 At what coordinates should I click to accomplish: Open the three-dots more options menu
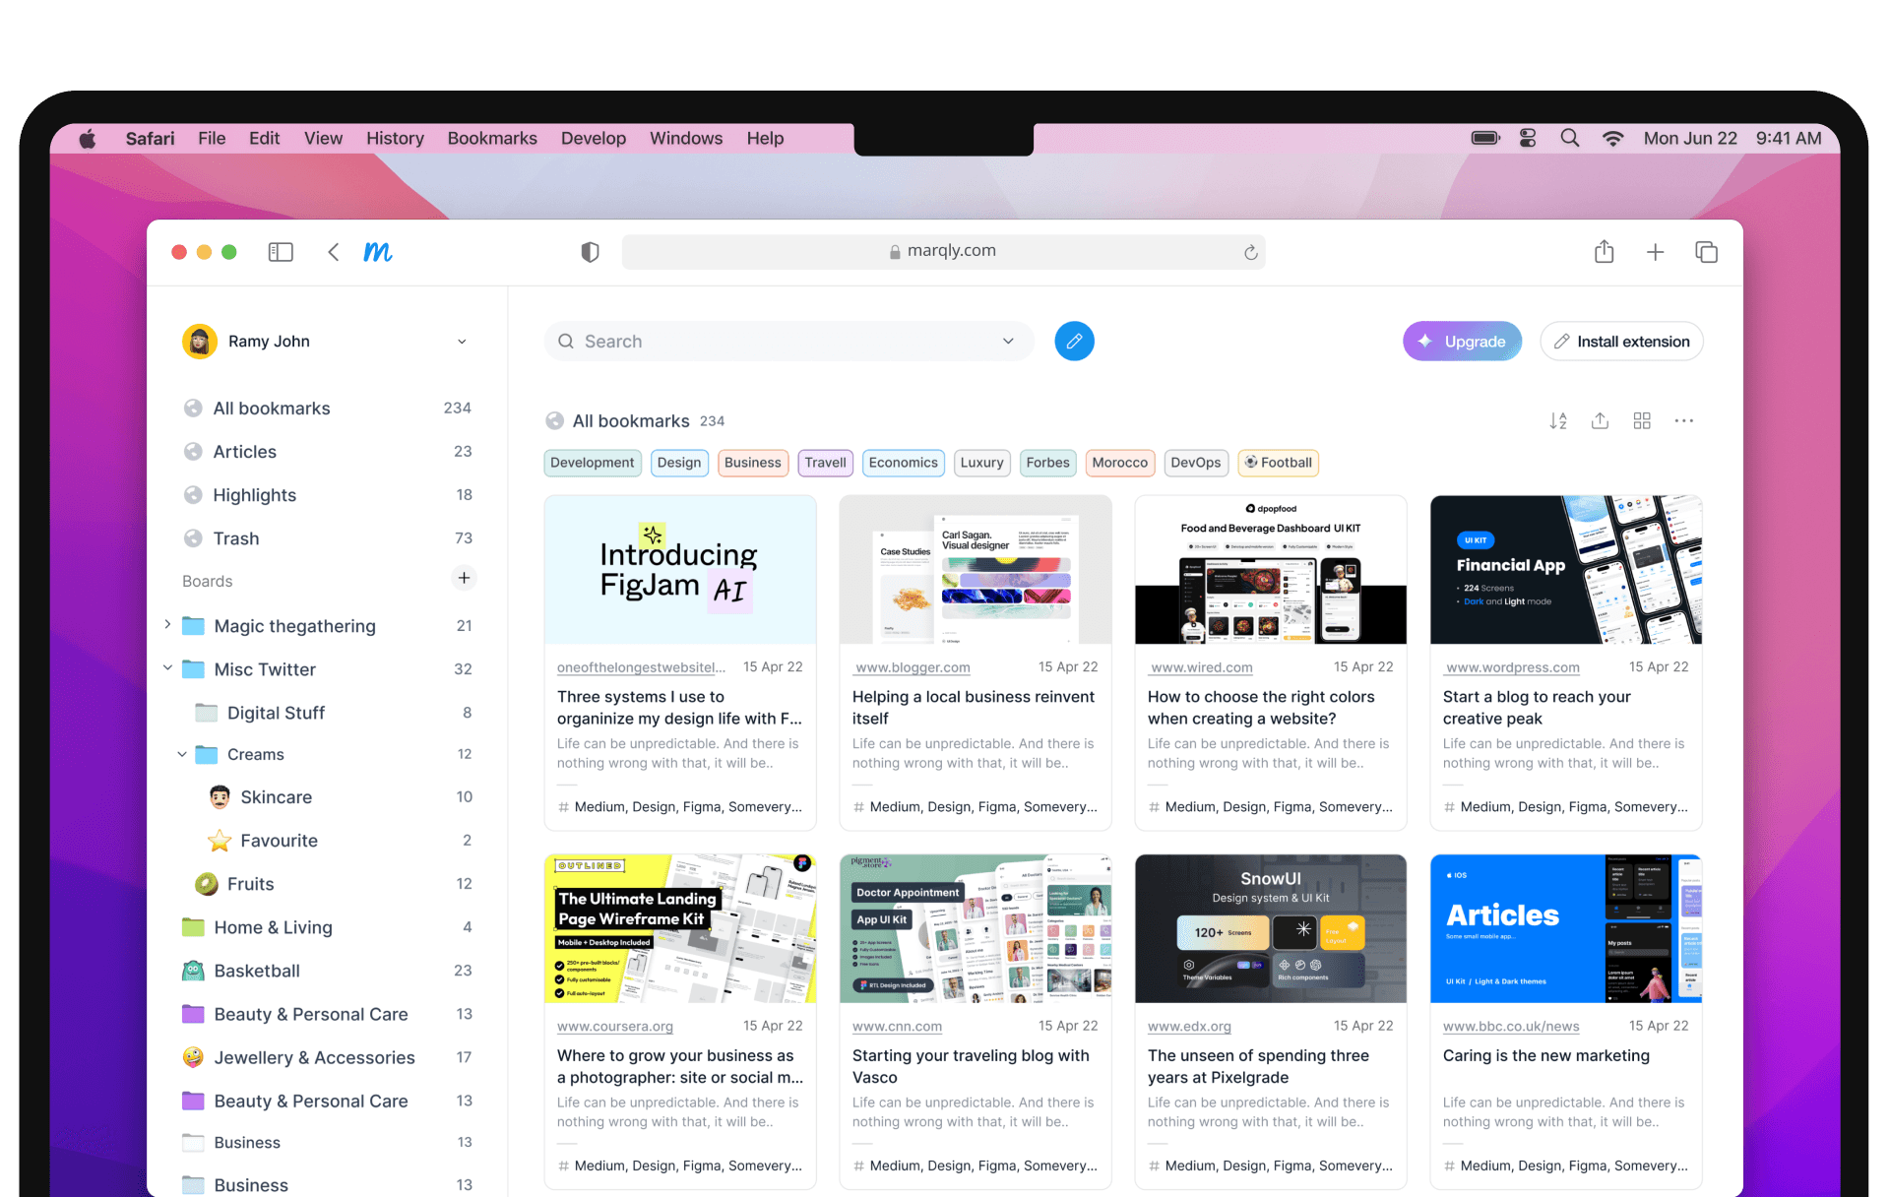click(1683, 421)
